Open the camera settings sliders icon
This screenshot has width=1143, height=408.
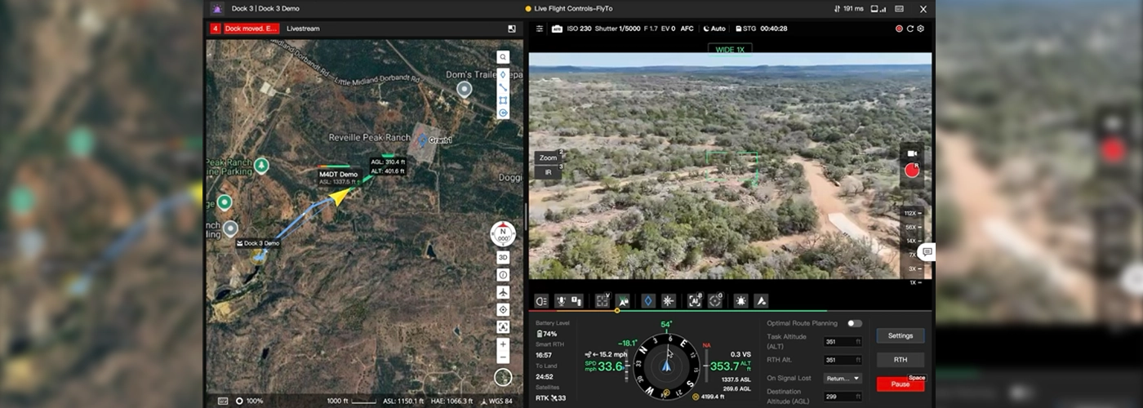click(539, 29)
